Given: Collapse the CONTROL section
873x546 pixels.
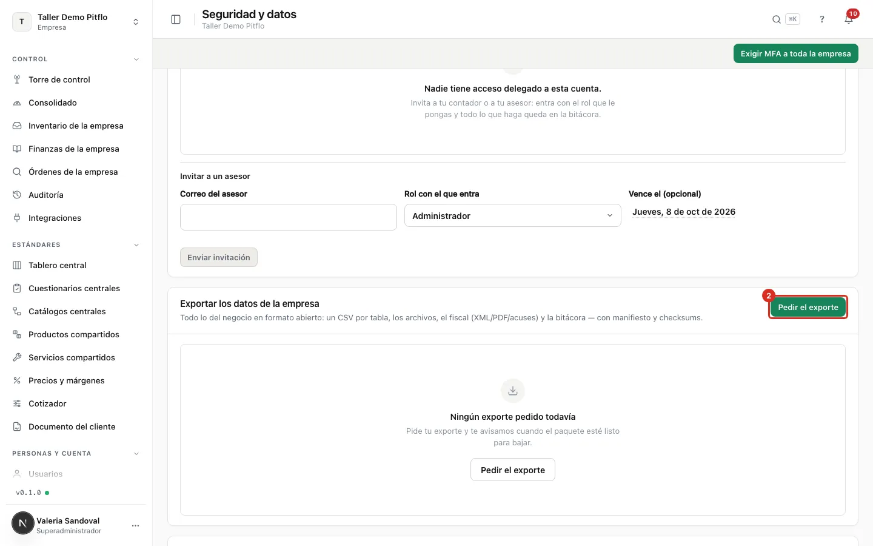Looking at the screenshot, I should tap(136, 59).
